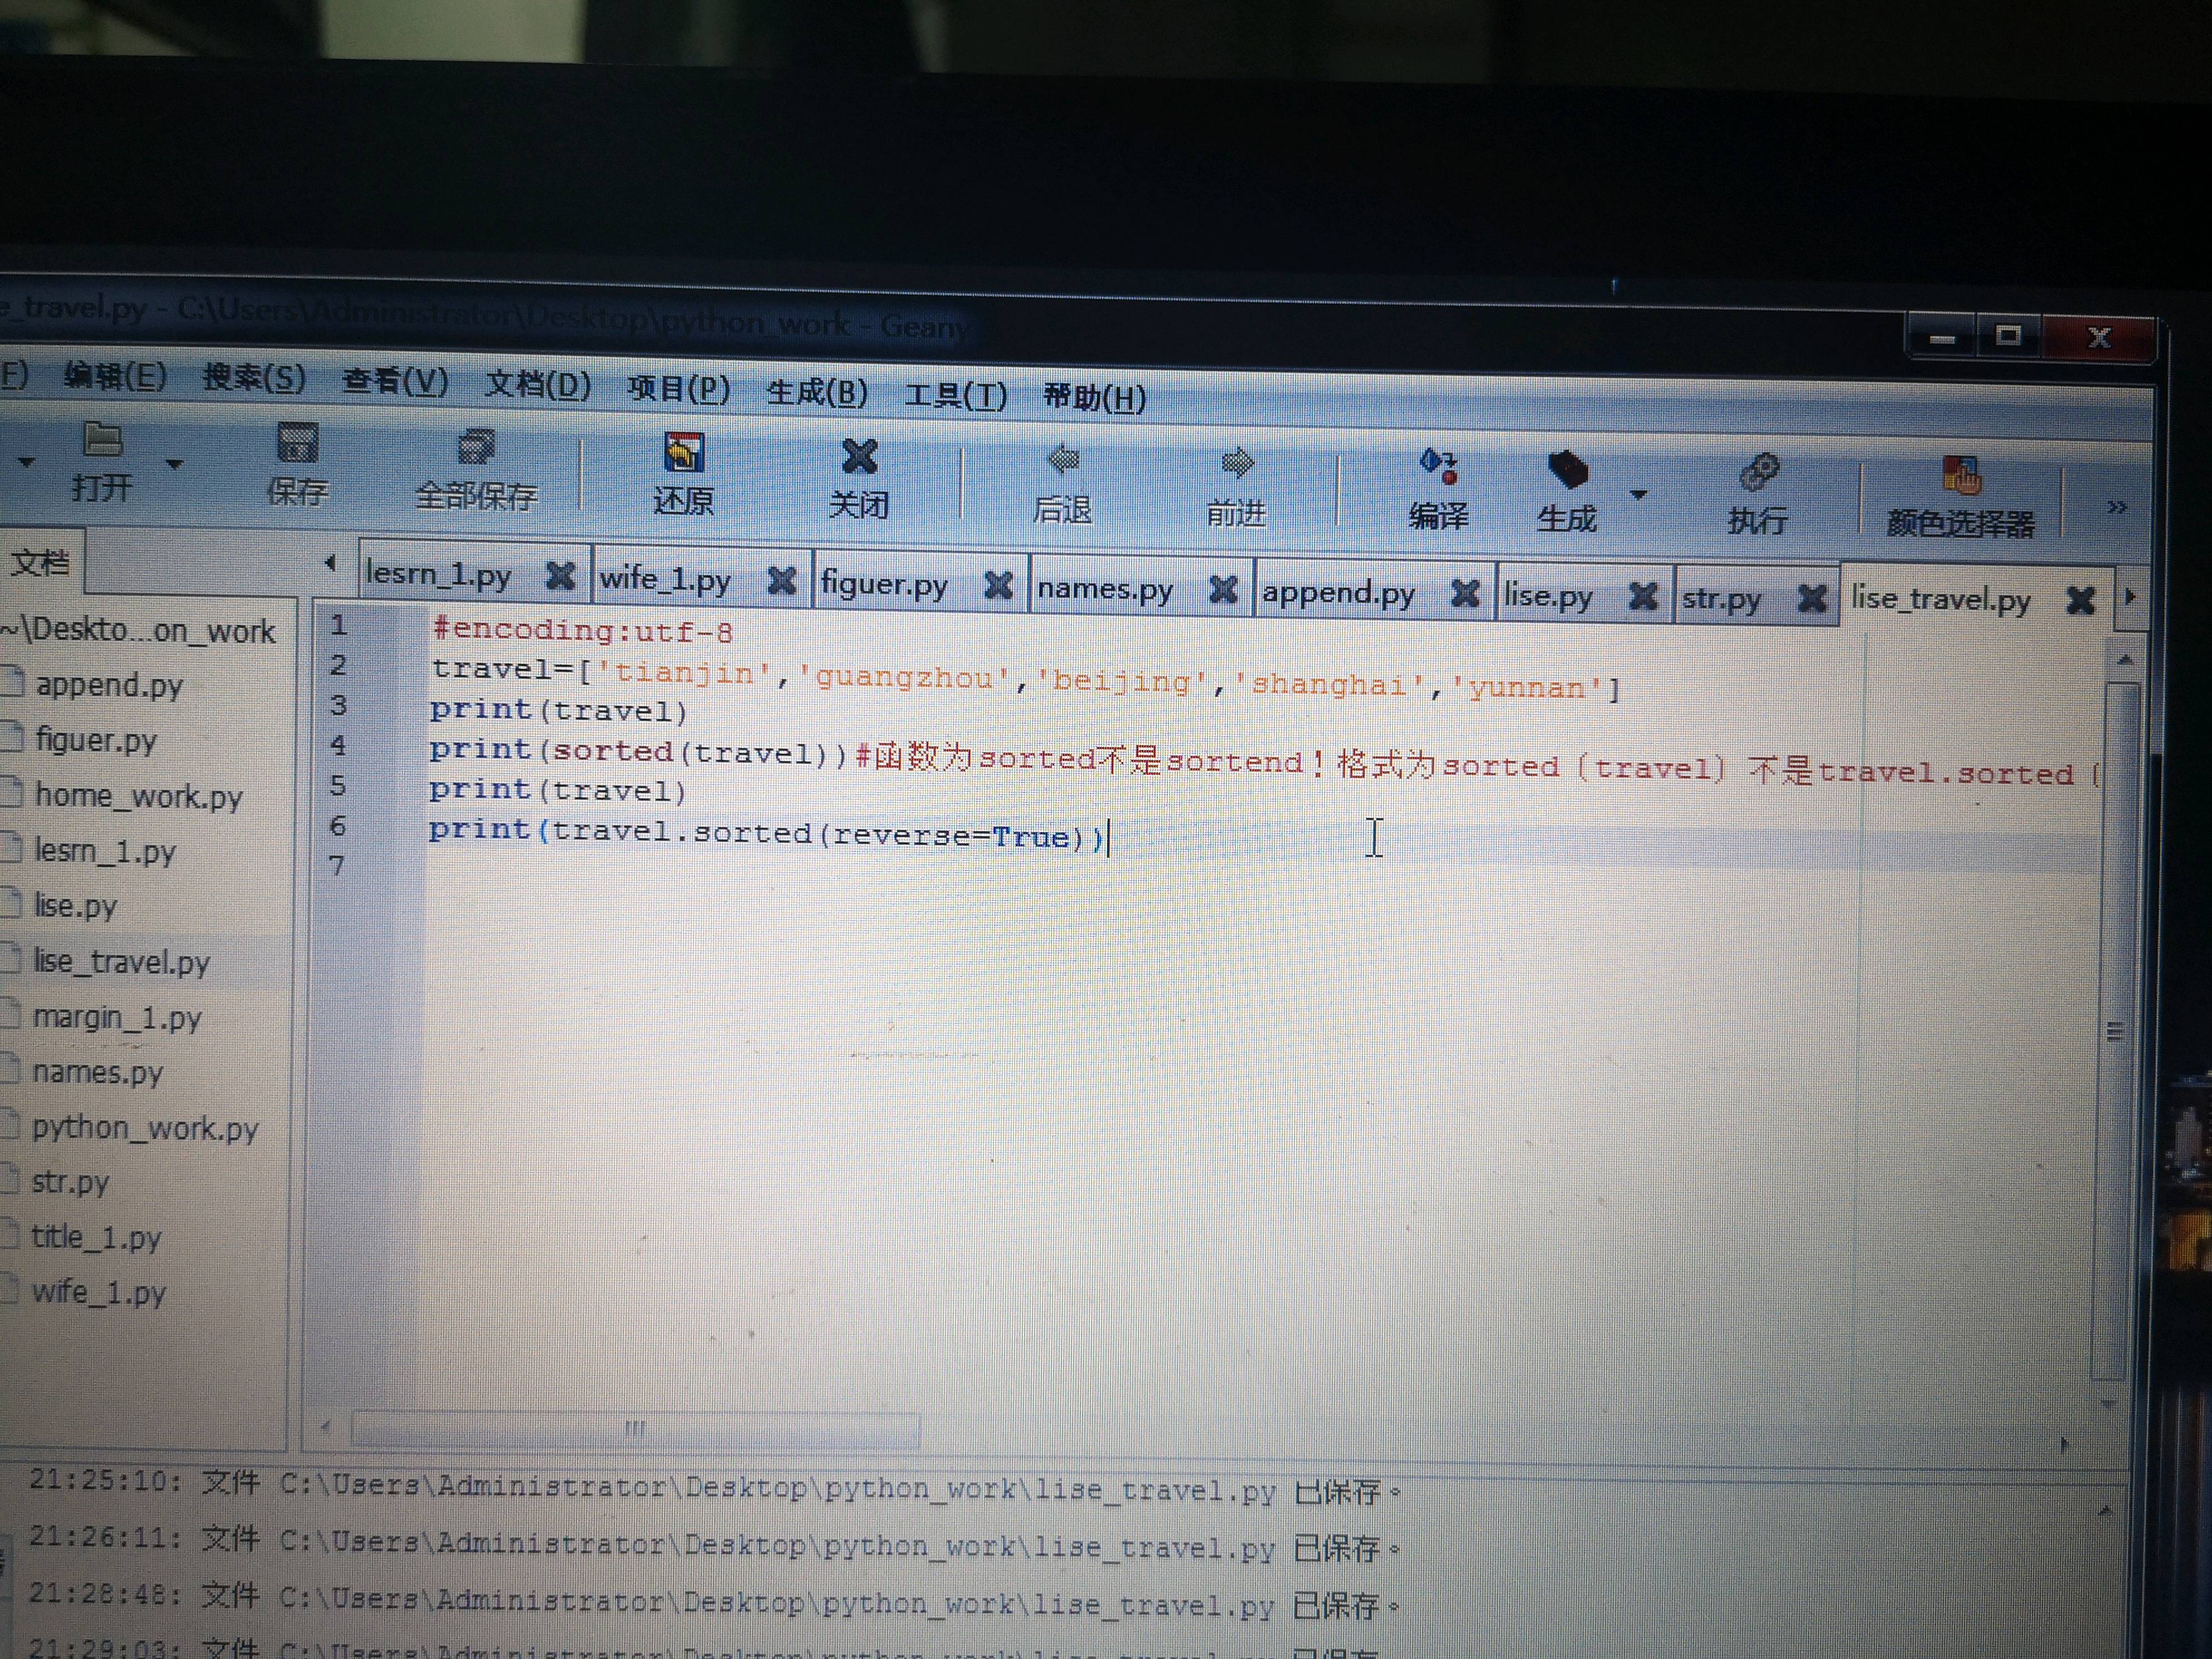The image size is (2212, 1659).
Task: Navigate forward with the 前进 arrow
Action: click(1237, 464)
